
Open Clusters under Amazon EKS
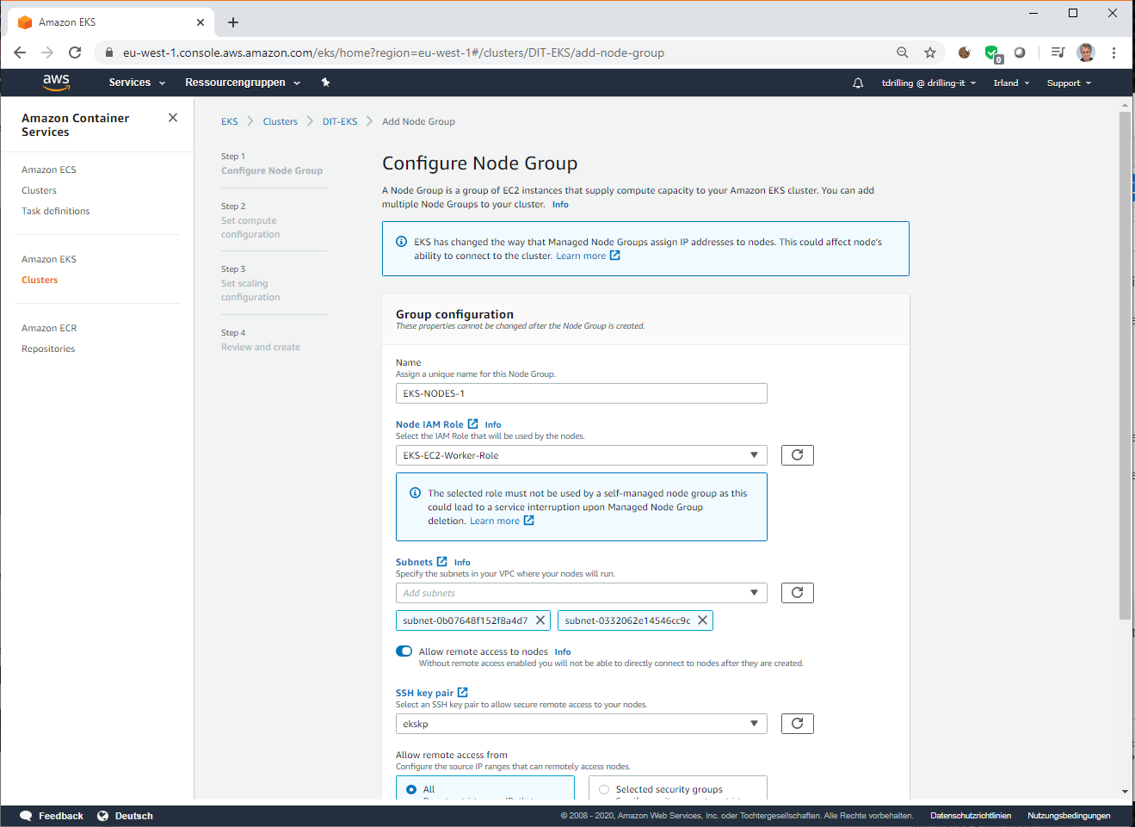pos(40,280)
